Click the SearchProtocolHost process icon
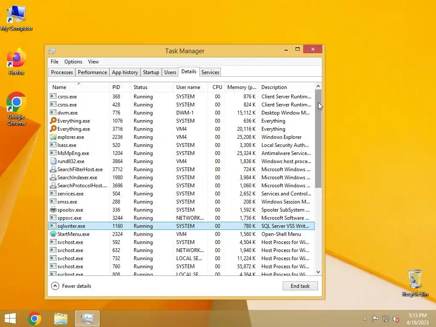Screen dimensions: 436x327 pos(53,185)
